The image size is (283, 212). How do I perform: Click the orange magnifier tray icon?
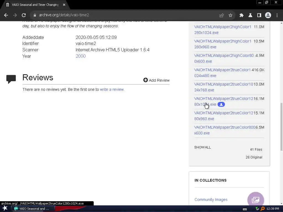263,209
